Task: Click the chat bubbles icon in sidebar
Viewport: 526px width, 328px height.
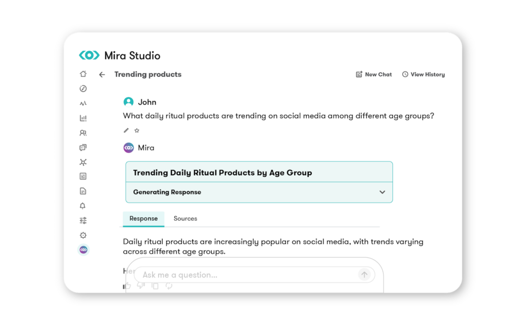Action: point(83,148)
